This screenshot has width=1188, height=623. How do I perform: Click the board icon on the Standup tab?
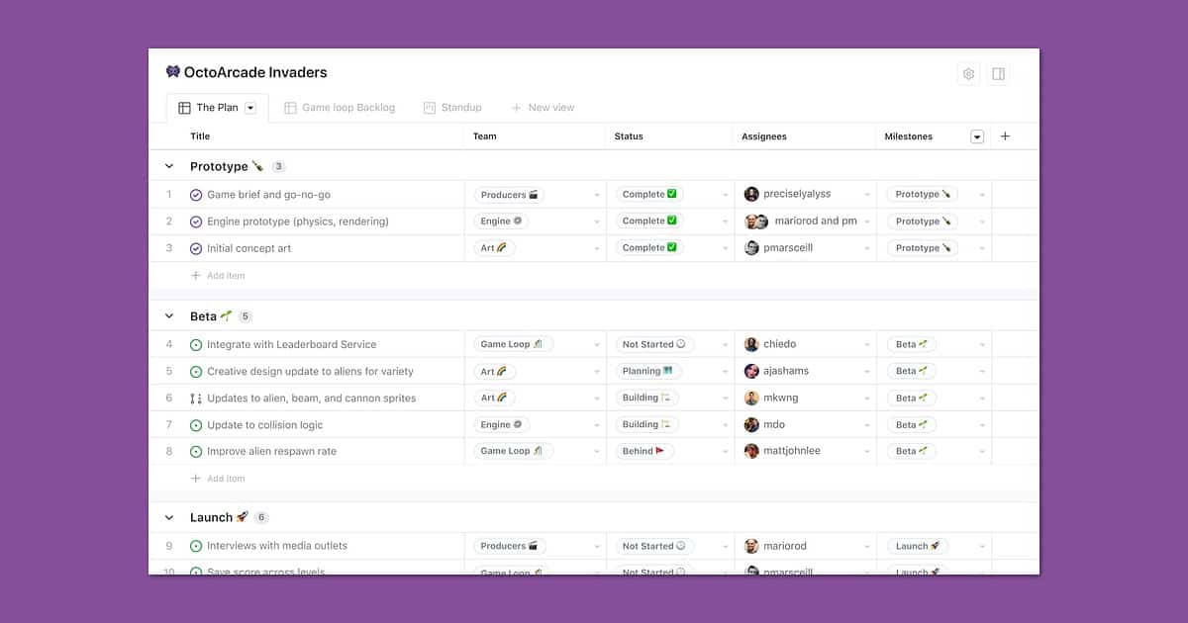point(430,108)
